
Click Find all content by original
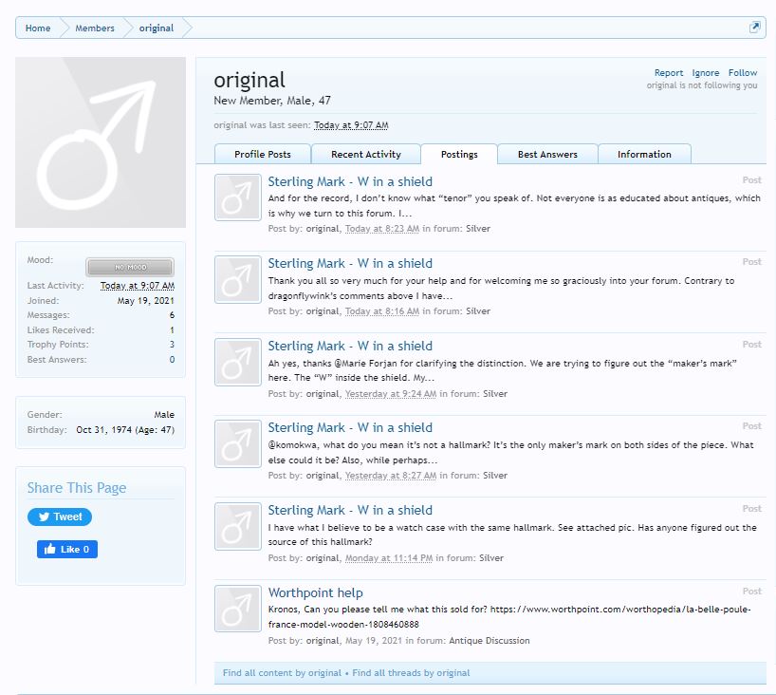point(282,673)
